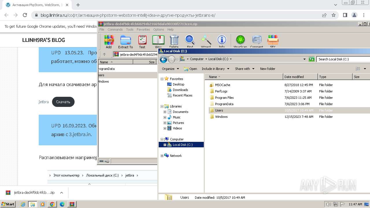Image resolution: width=370 pixels, height=208 pixels.
Task: Click the Search Local Disk (C:) field
Action: click(x=343, y=59)
